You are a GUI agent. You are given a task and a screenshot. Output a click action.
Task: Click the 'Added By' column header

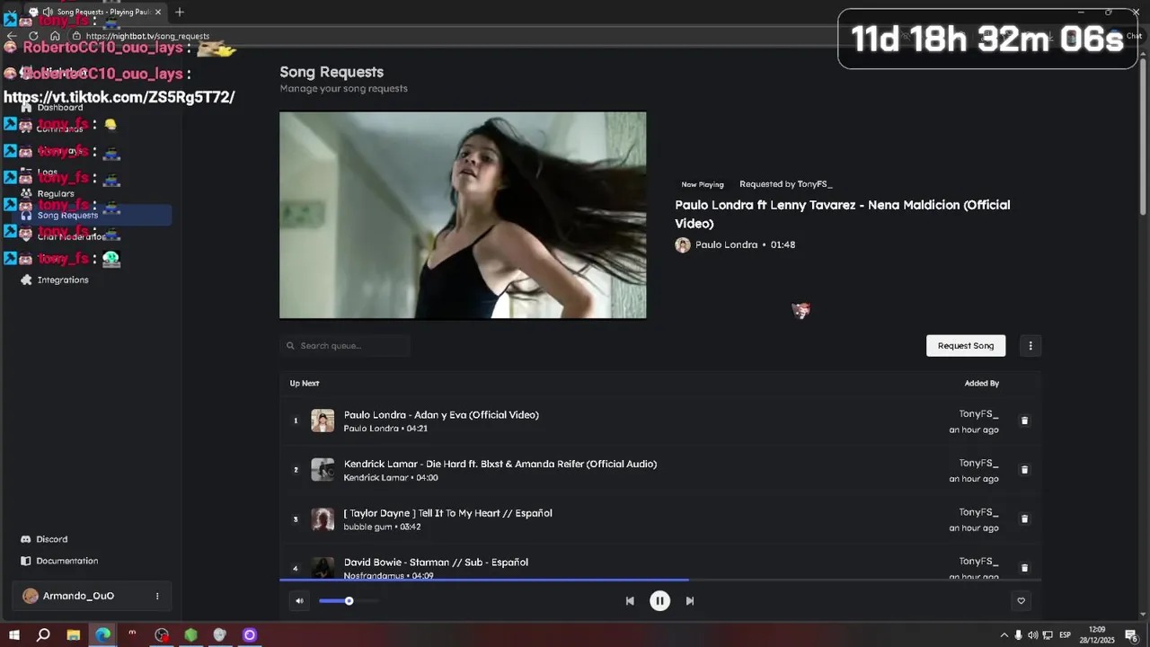(x=982, y=383)
